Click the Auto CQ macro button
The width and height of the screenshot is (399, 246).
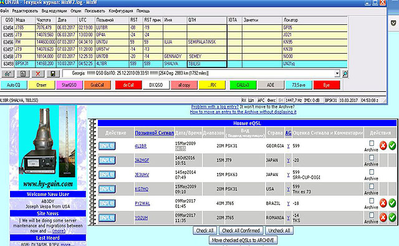tap(14, 85)
